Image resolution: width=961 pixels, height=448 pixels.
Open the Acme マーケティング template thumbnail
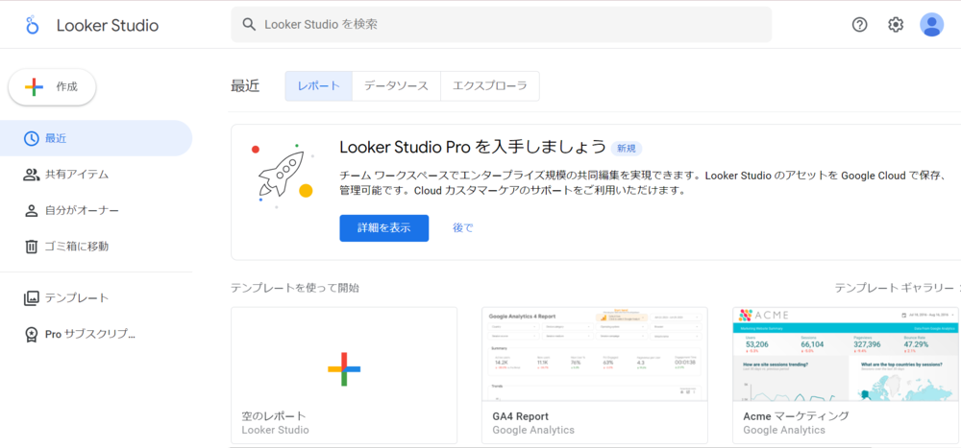(846, 354)
